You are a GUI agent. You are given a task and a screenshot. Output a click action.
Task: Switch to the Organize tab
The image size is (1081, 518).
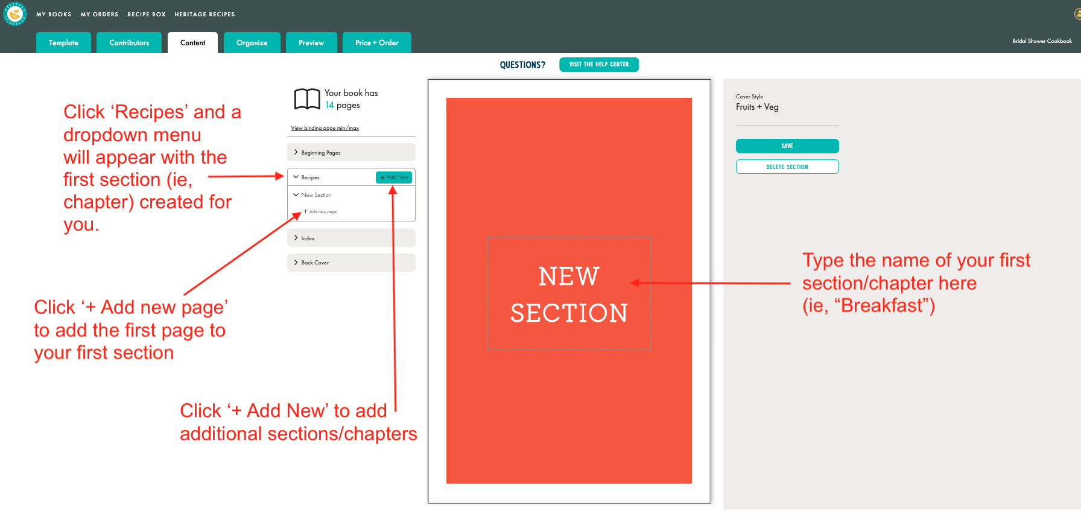(252, 43)
